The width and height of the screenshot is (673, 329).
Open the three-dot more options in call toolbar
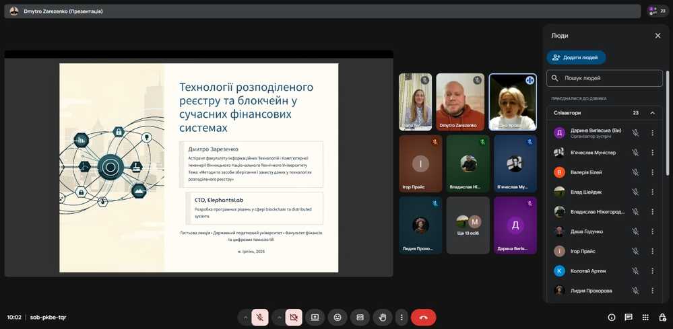(x=402, y=317)
